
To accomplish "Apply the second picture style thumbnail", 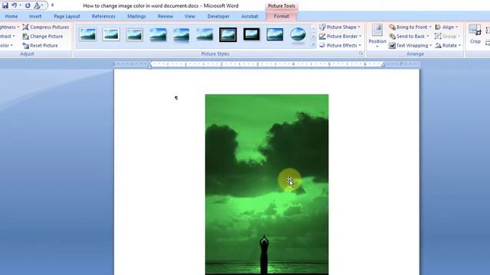I will (x=111, y=34).
